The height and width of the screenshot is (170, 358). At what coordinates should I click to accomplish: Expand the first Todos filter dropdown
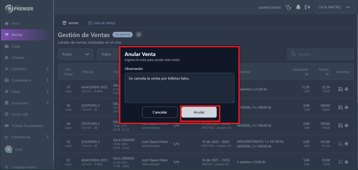(x=75, y=54)
